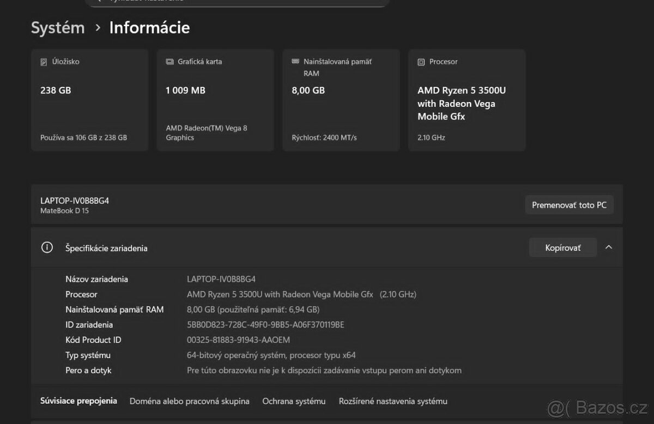Open Doména alebo pracovná skupina
The height and width of the screenshot is (424, 654).
pos(189,401)
